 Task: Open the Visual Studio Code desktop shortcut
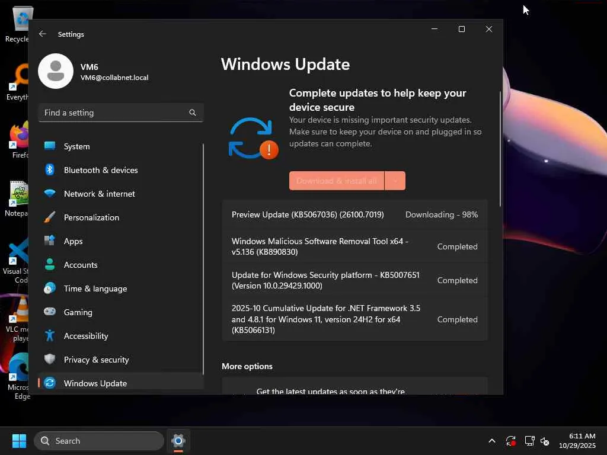click(x=17, y=261)
